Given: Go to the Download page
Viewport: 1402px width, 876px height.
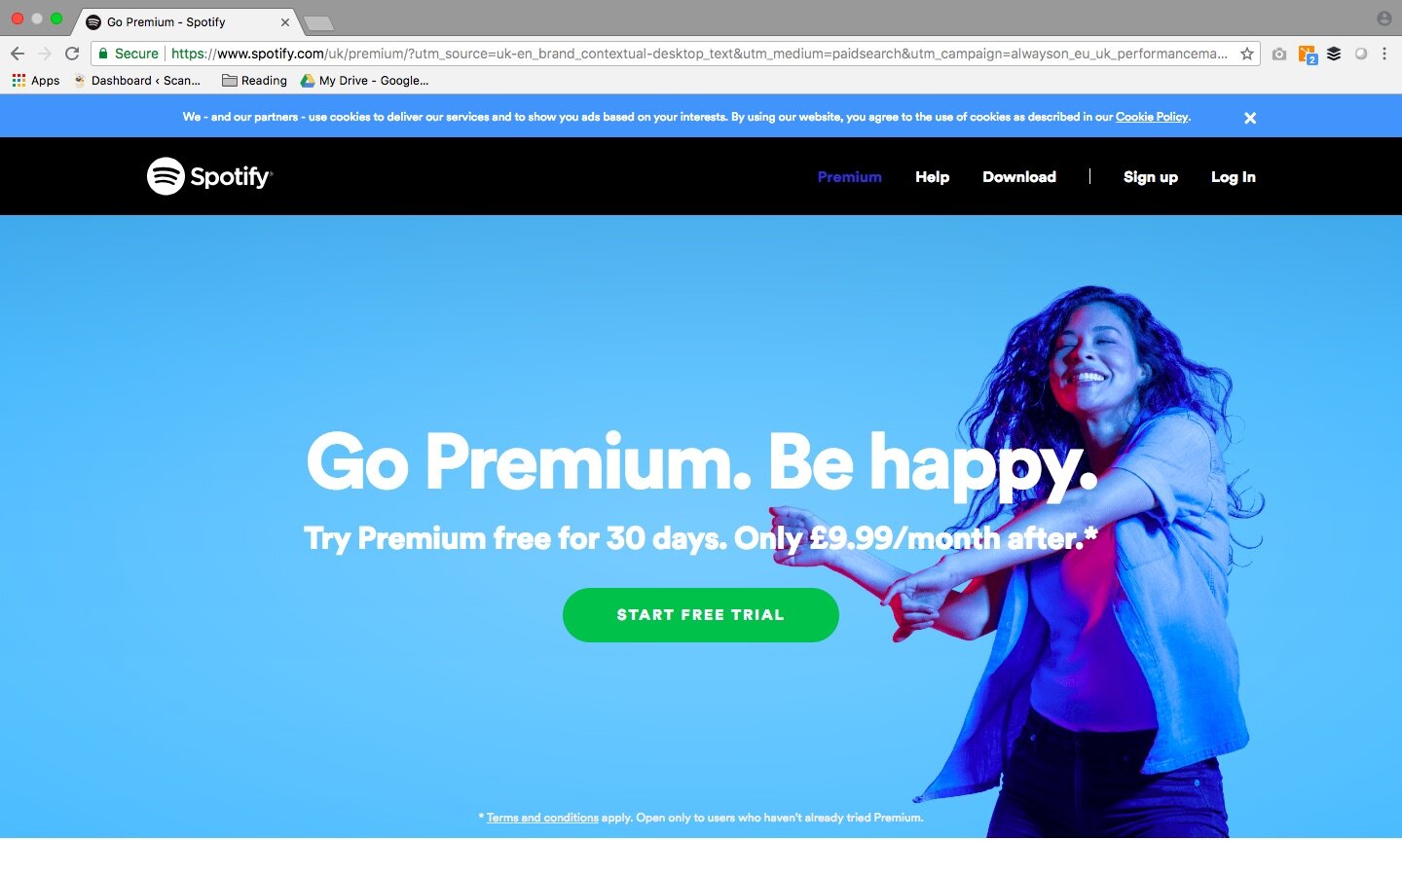Looking at the screenshot, I should (x=1019, y=177).
